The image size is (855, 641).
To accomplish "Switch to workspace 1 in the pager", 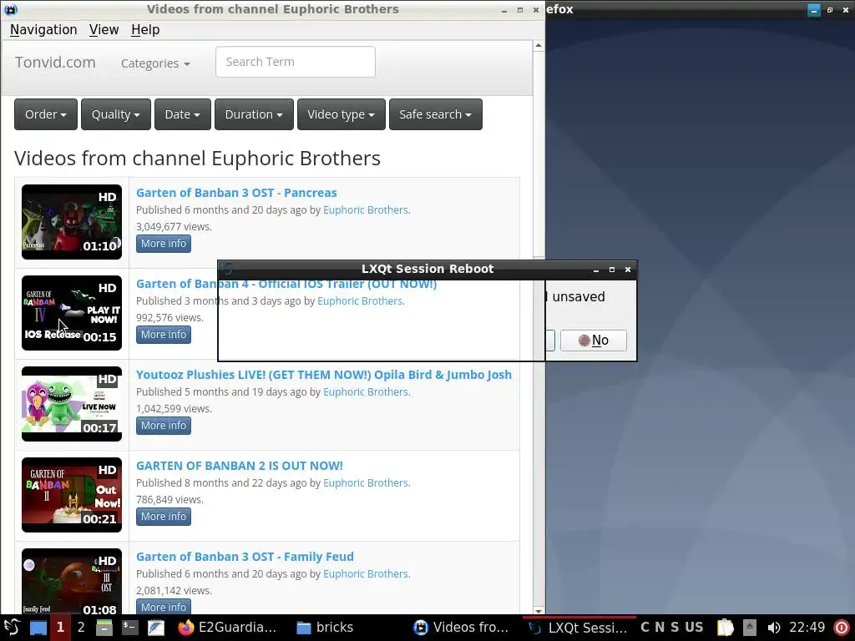I will [x=60, y=628].
